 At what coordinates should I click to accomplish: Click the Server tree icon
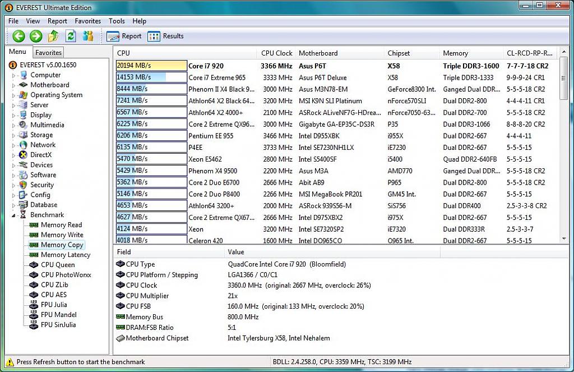[24, 105]
